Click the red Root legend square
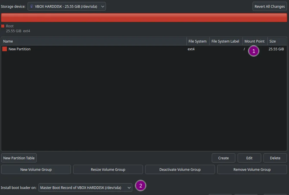The height and width of the screenshot is (195, 289). (x=3, y=26)
